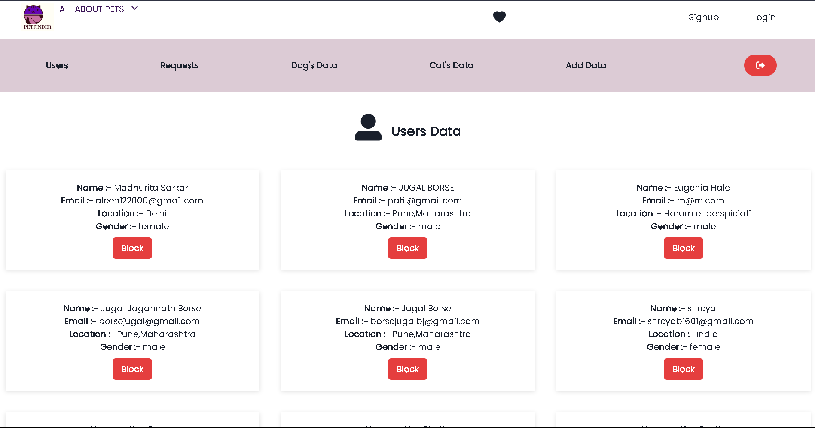
Task: Block user Eugenia Hale
Action: pyautogui.click(x=683, y=248)
